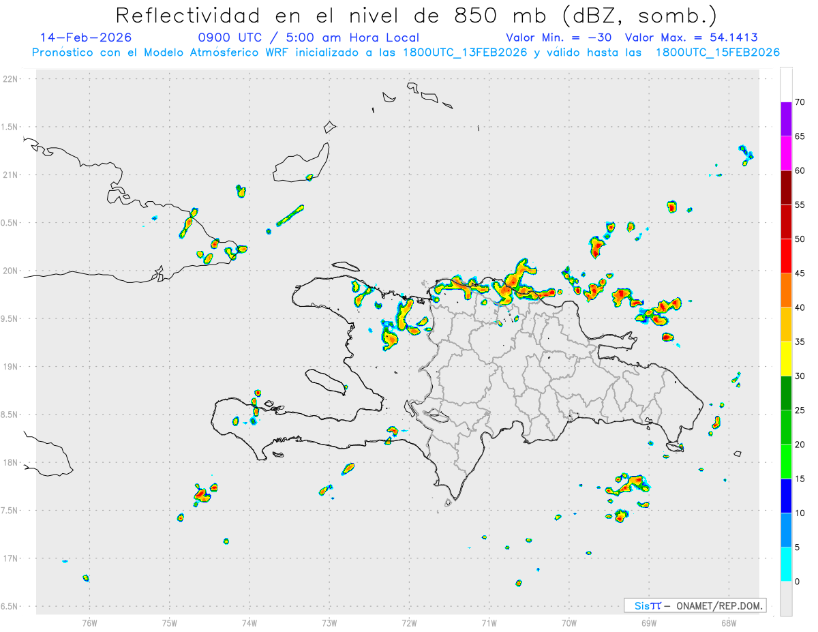
Task: Click the '17N' latitude axis label
Action: coord(12,558)
